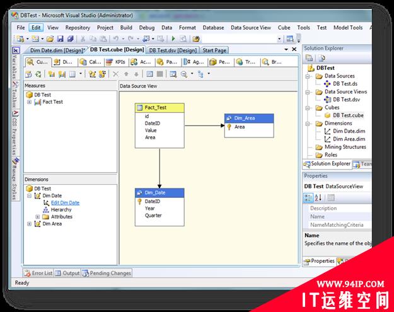
Task: Click the Add Cube Dimension icon
Action: pyautogui.click(x=92, y=74)
